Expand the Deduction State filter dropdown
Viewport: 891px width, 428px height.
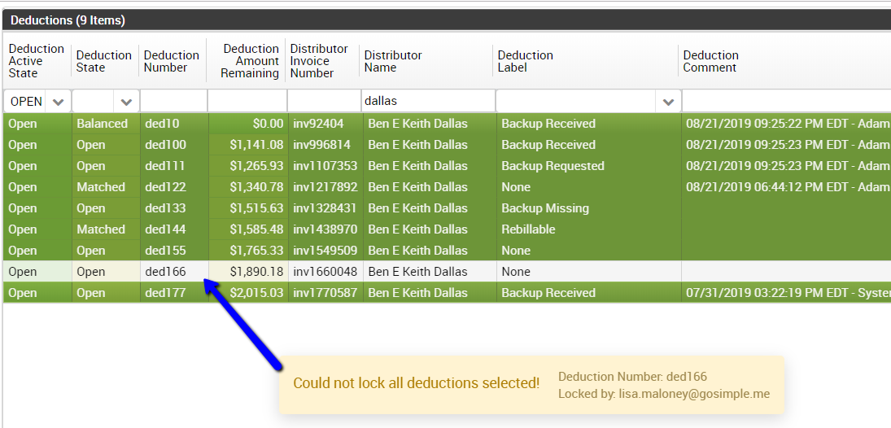point(126,102)
